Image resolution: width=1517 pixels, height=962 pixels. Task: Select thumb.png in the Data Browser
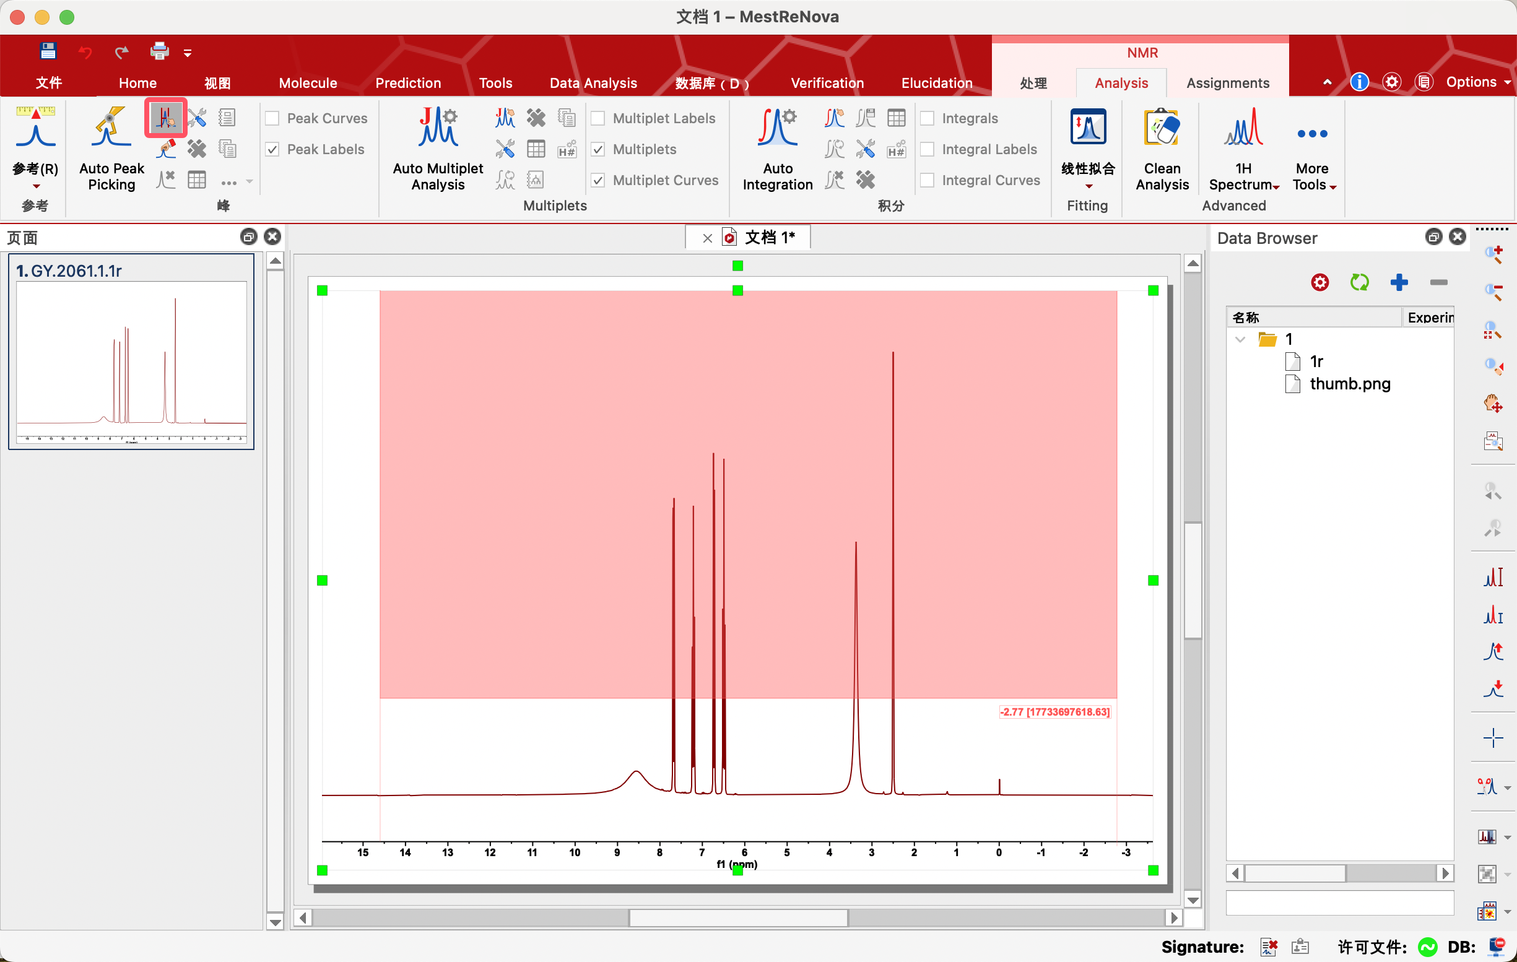point(1349,384)
